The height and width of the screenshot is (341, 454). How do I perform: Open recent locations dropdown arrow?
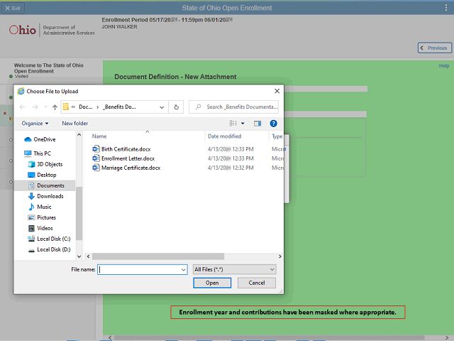tap(45, 107)
